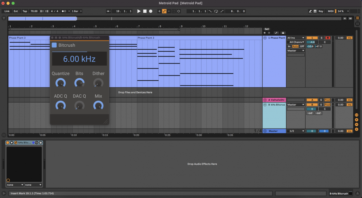Toggle the Punch-Out switch icon
Viewport: 362px width, 198px height.
coord(222,11)
